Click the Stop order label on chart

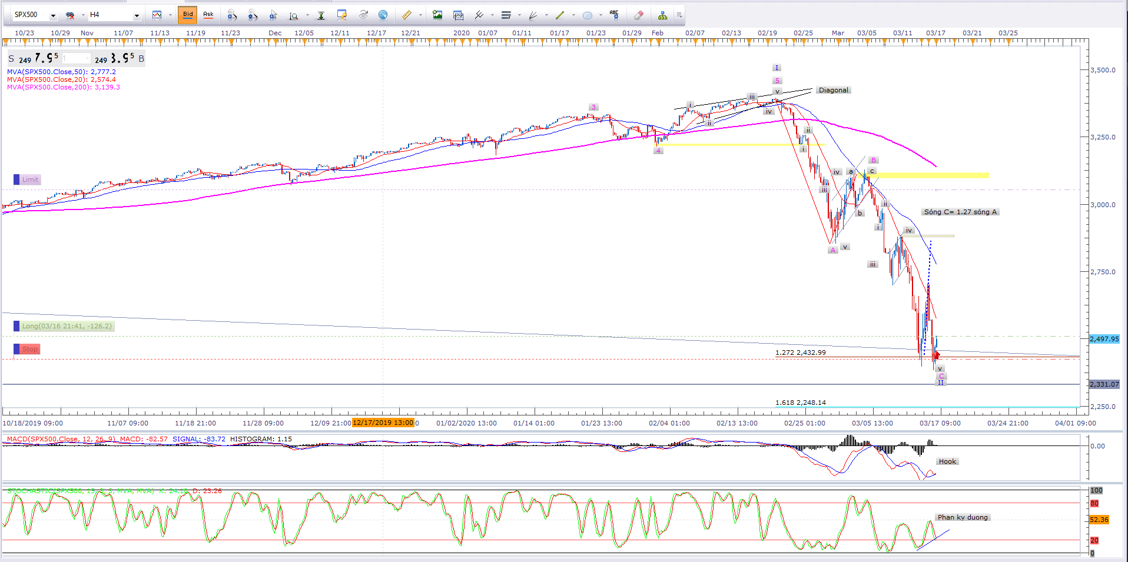point(29,349)
